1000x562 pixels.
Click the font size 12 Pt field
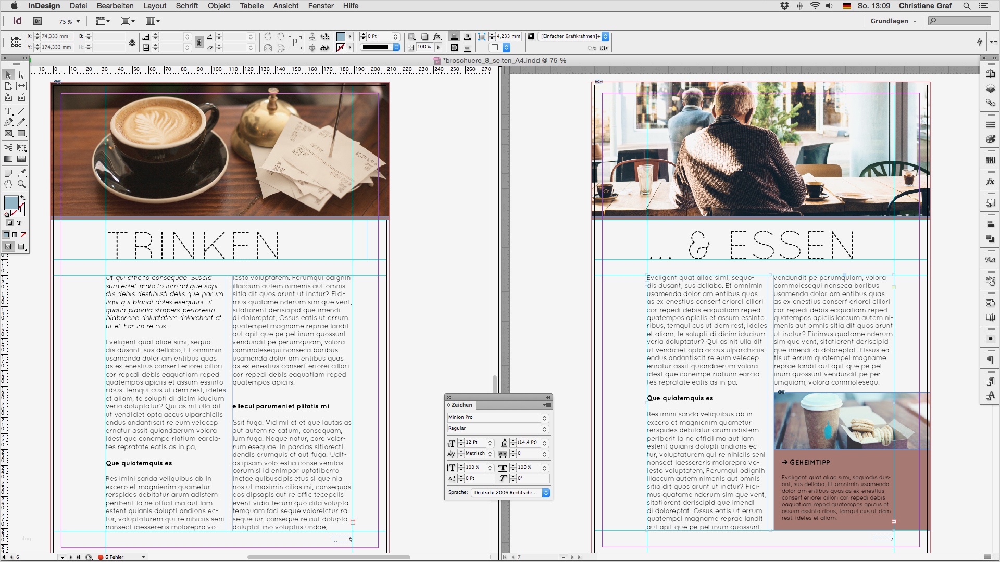[x=475, y=443]
